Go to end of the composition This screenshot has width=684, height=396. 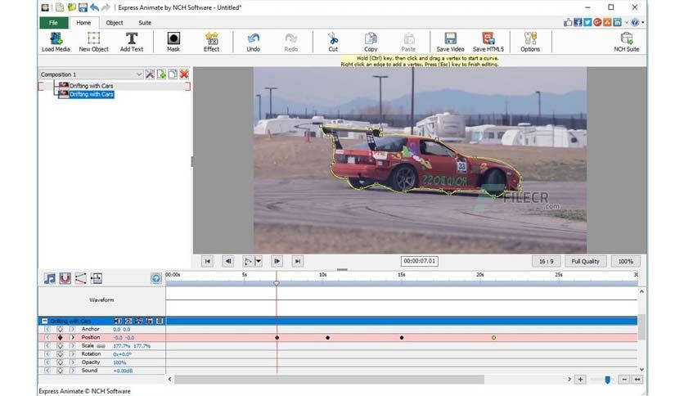click(x=298, y=261)
